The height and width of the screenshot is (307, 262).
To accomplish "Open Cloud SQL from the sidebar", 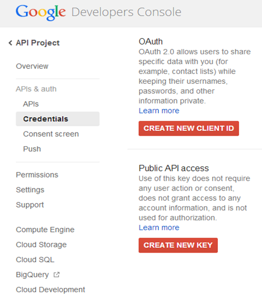I will click(x=35, y=259).
